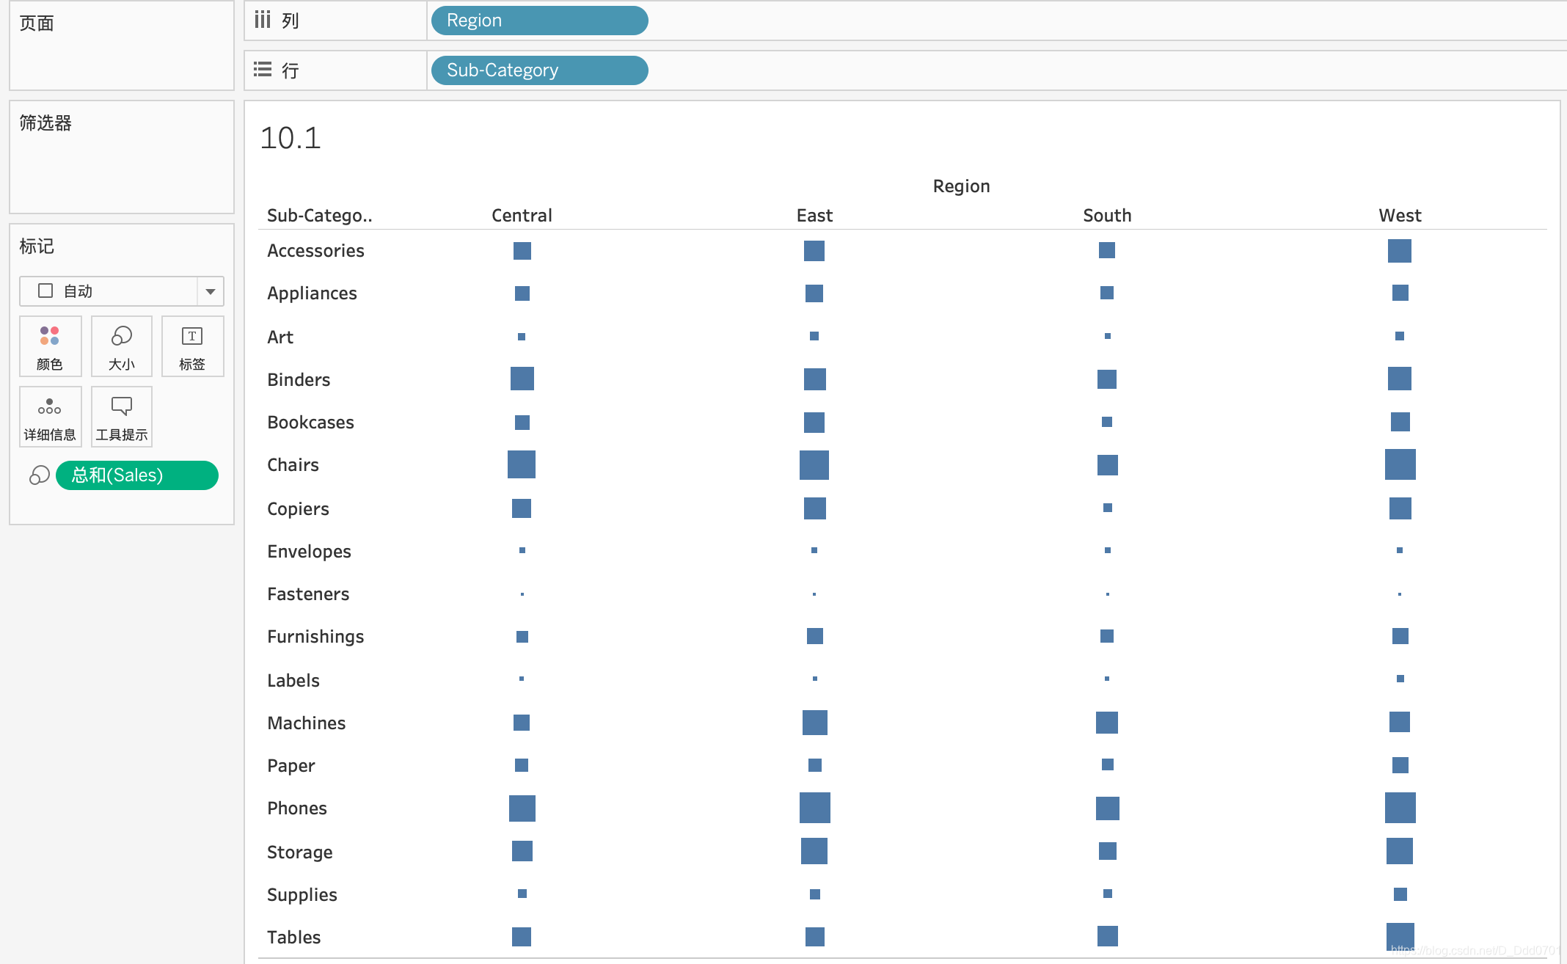
Task: Select the Region pill on Columns
Action: pyautogui.click(x=539, y=21)
